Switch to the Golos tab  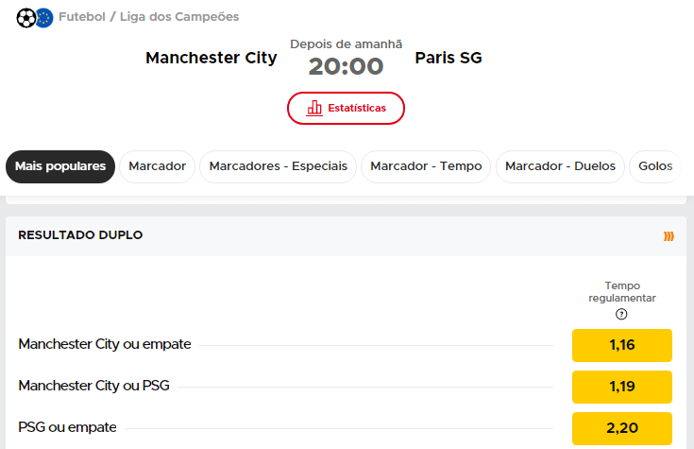[654, 166]
